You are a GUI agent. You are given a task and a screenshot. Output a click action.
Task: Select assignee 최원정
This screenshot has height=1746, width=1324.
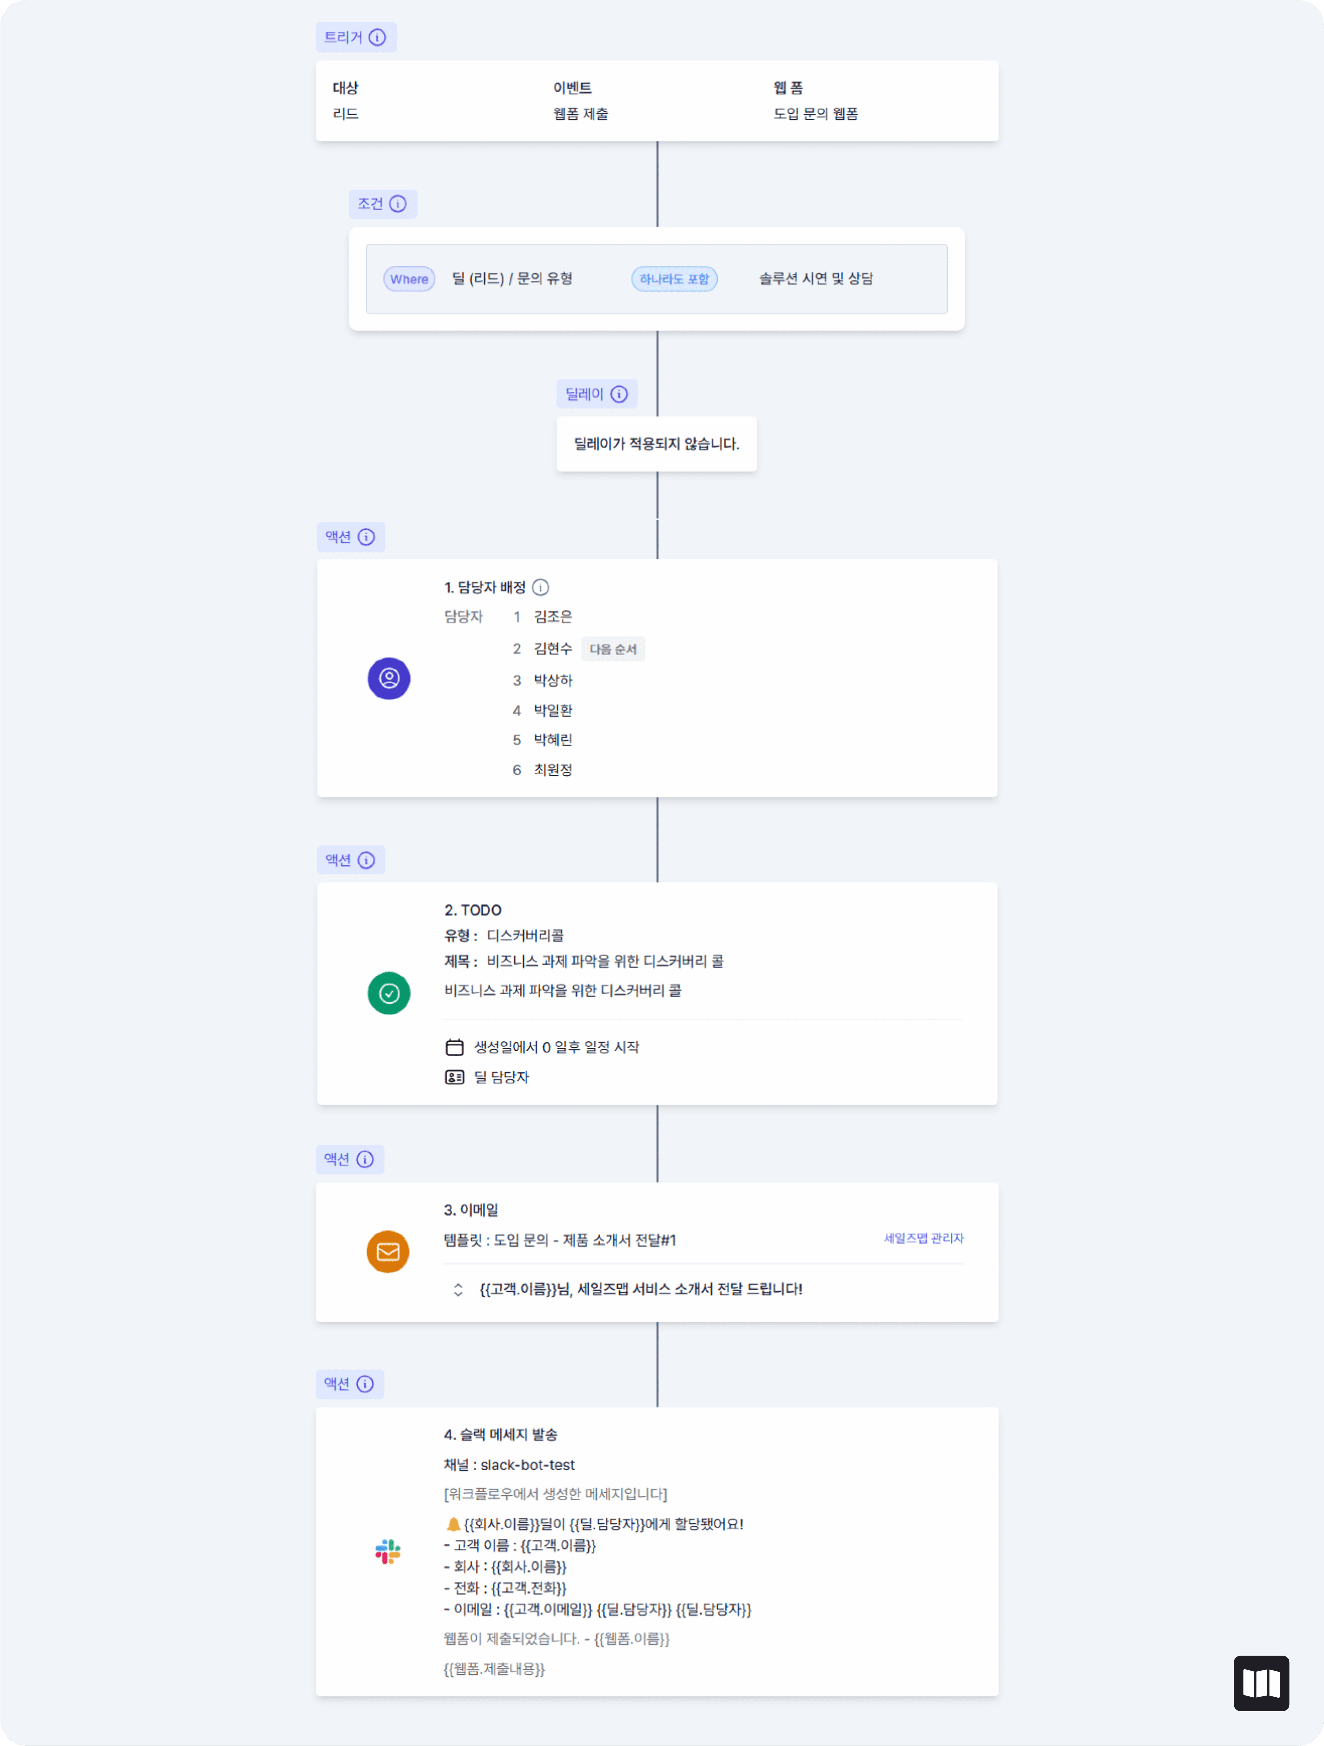click(x=553, y=770)
